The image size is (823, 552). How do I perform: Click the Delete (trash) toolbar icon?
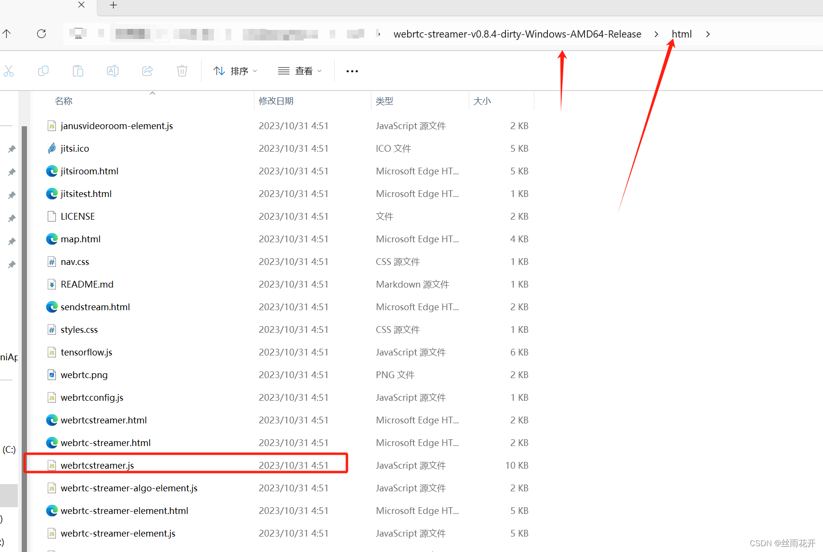(x=182, y=71)
